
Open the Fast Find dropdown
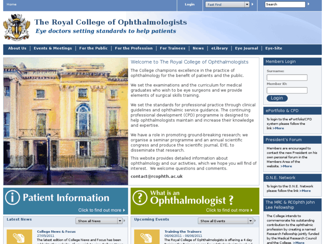[227, 4]
